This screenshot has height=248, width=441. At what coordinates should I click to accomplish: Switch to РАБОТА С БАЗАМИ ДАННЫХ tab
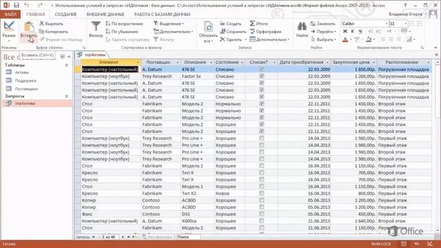(163, 14)
